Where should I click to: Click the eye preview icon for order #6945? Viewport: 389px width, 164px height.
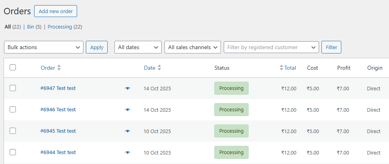[x=127, y=131]
